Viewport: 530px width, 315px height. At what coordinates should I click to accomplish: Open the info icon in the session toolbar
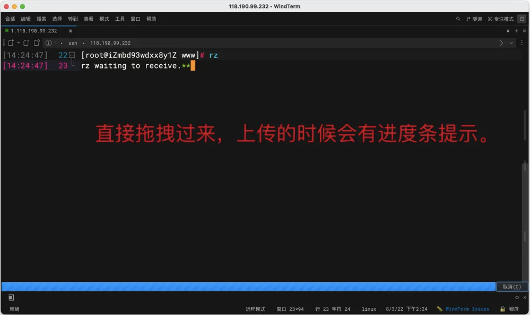point(49,43)
